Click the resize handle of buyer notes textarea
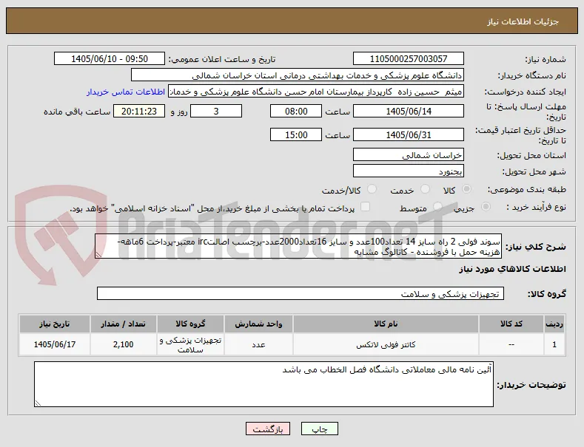The width and height of the screenshot is (584, 447). point(38,403)
